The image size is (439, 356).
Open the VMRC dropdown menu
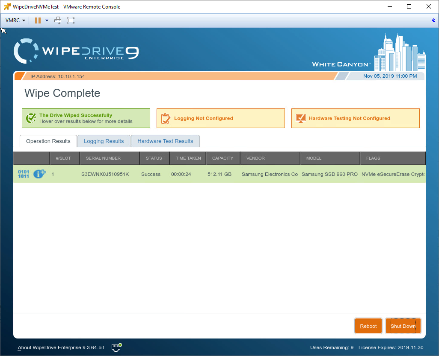point(15,20)
